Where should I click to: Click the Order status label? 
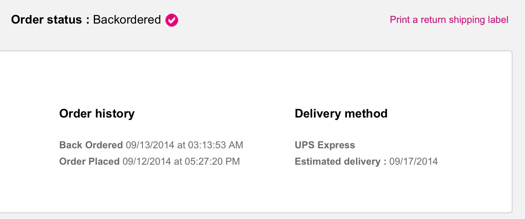click(x=46, y=20)
